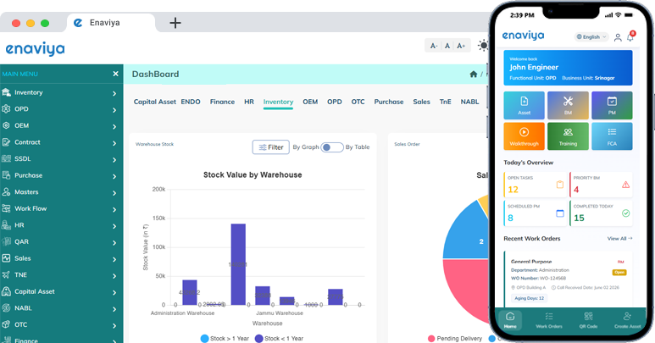The image size is (655, 343).
Task: Tap the PM calendar tile on phone
Action: tap(612, 105)
